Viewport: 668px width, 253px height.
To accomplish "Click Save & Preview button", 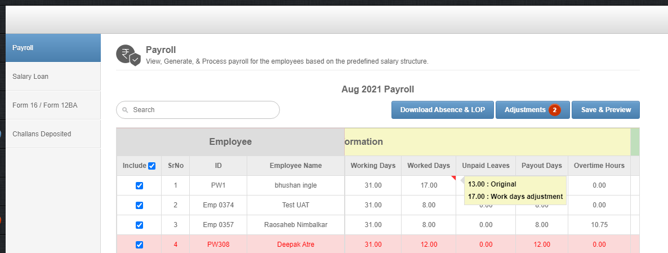I will (605, 110).
